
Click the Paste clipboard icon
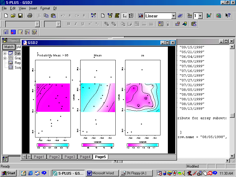tap(53, 16)
